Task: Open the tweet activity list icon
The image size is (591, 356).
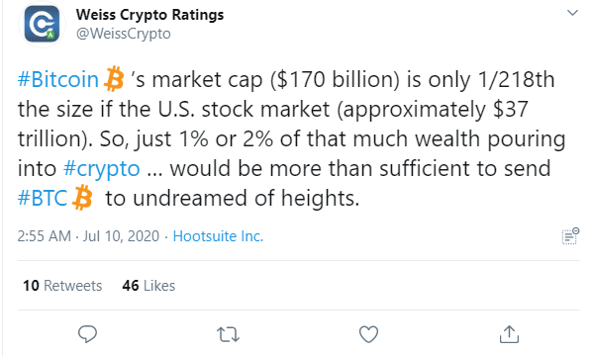Action: click(x=570, y=236)
